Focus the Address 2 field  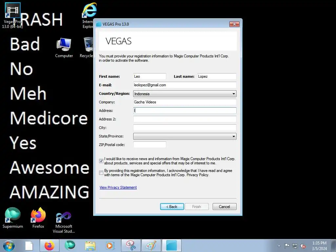185,119
